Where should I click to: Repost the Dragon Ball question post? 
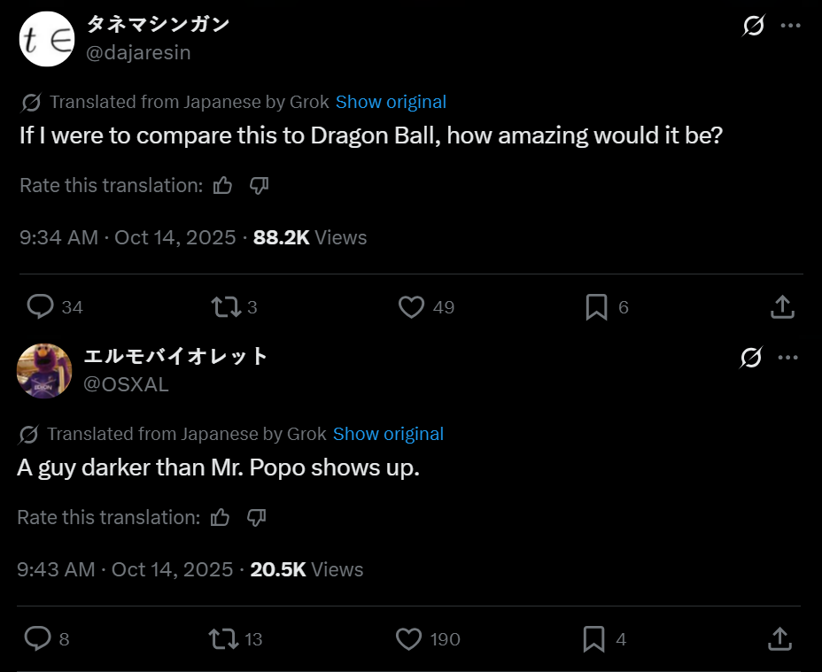(226, 306)
